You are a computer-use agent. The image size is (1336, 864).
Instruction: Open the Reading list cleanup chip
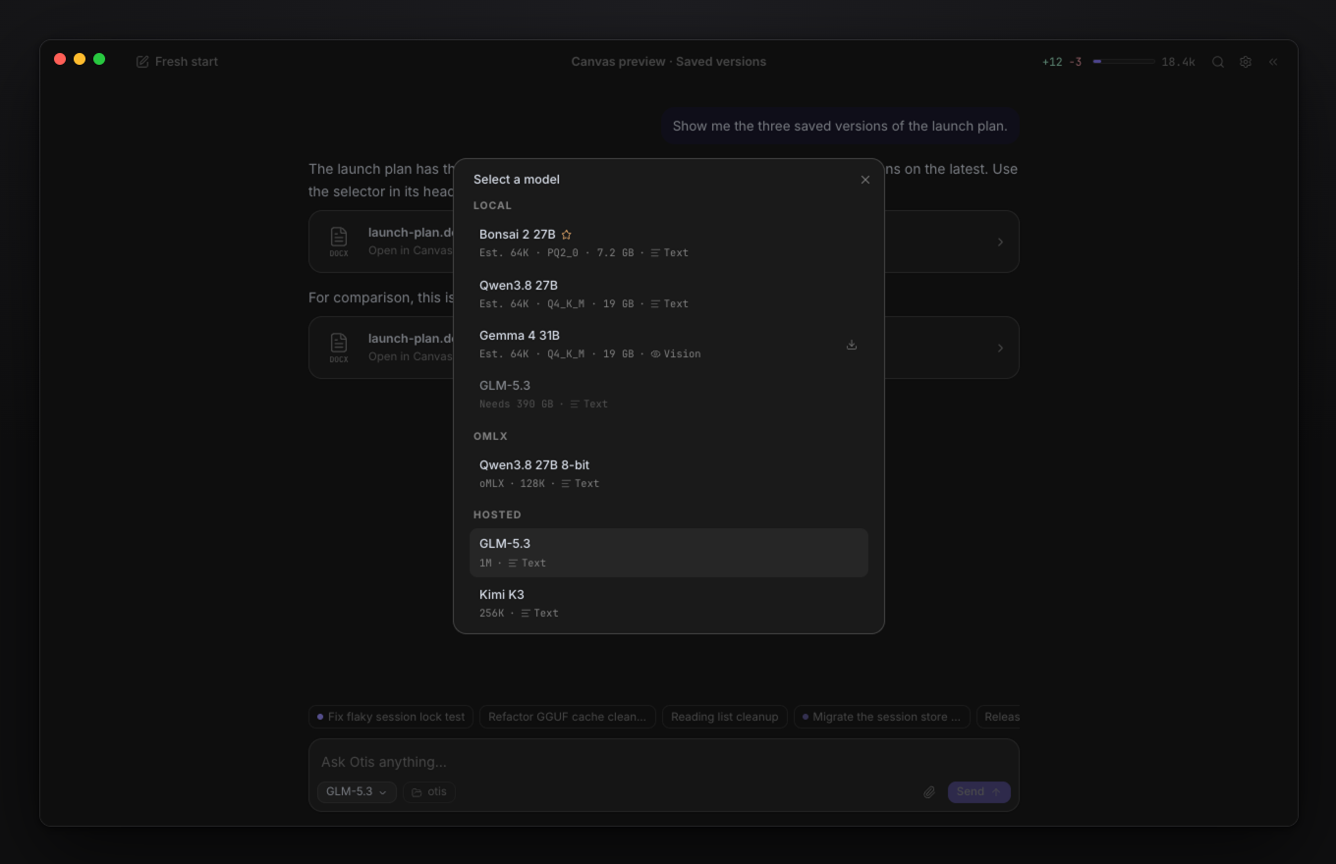724,716
